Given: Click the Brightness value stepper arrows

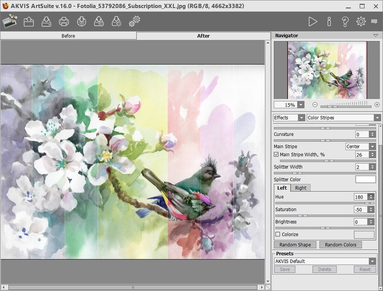Looking at the screenshot, I should pyautogui.click(x=371, y=222).
